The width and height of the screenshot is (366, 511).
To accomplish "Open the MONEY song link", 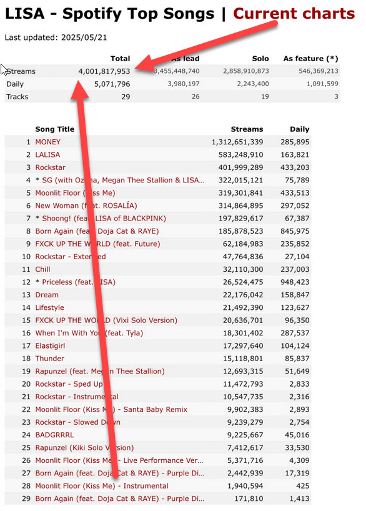I will [48, 142].
